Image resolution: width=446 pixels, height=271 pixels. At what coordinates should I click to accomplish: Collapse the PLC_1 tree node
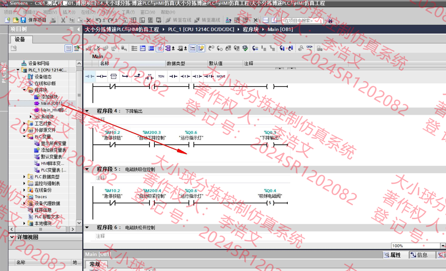tap(18, 70)
